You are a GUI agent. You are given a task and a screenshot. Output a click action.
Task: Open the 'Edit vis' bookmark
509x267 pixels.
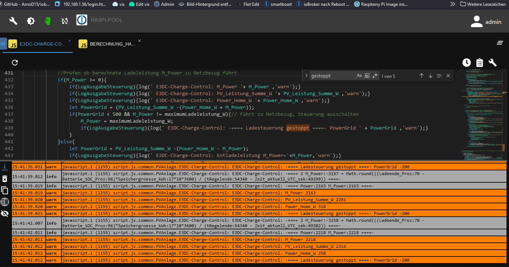pyautogui.click(x=139, y=4)
